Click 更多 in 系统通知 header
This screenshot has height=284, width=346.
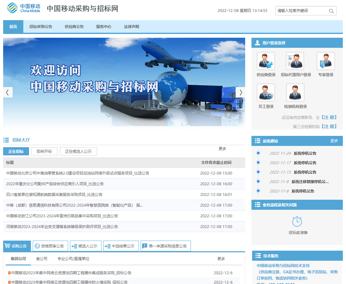click(334, 141)
